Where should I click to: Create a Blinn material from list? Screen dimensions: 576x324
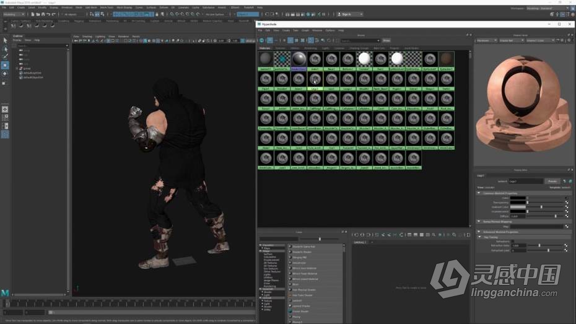tap(295, 284)
